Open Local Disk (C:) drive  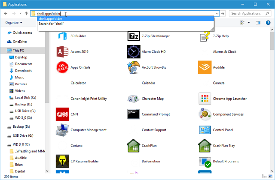(23, 97)
